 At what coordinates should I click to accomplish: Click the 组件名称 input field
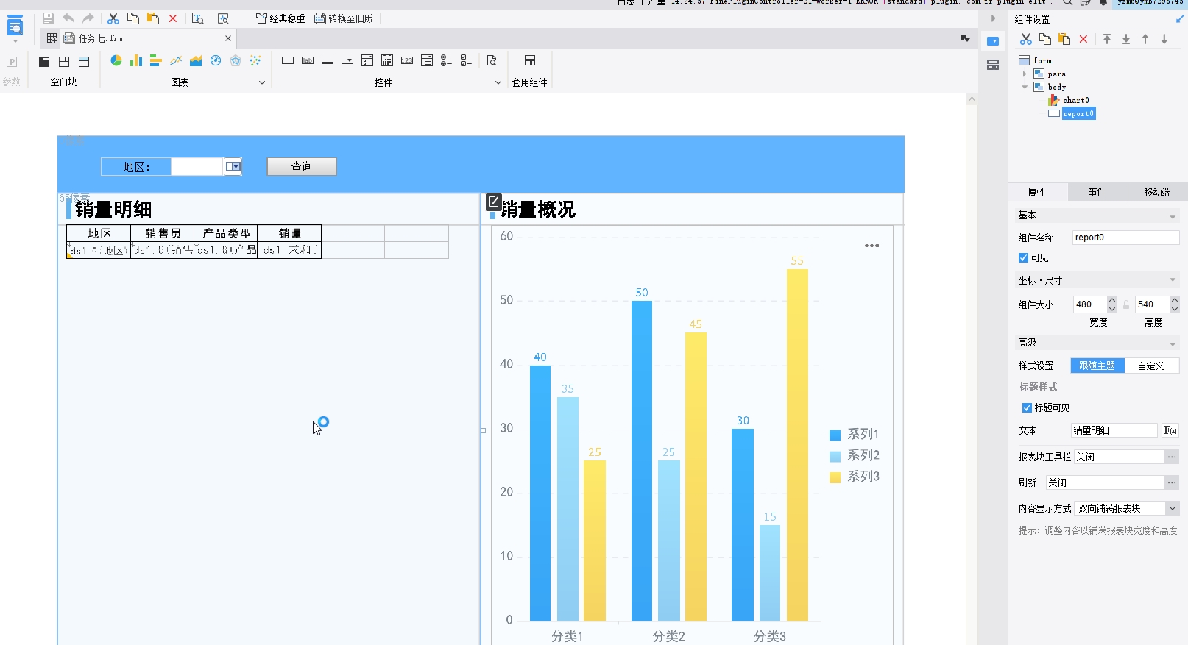pyautogui.click(x=1125, y=238)
